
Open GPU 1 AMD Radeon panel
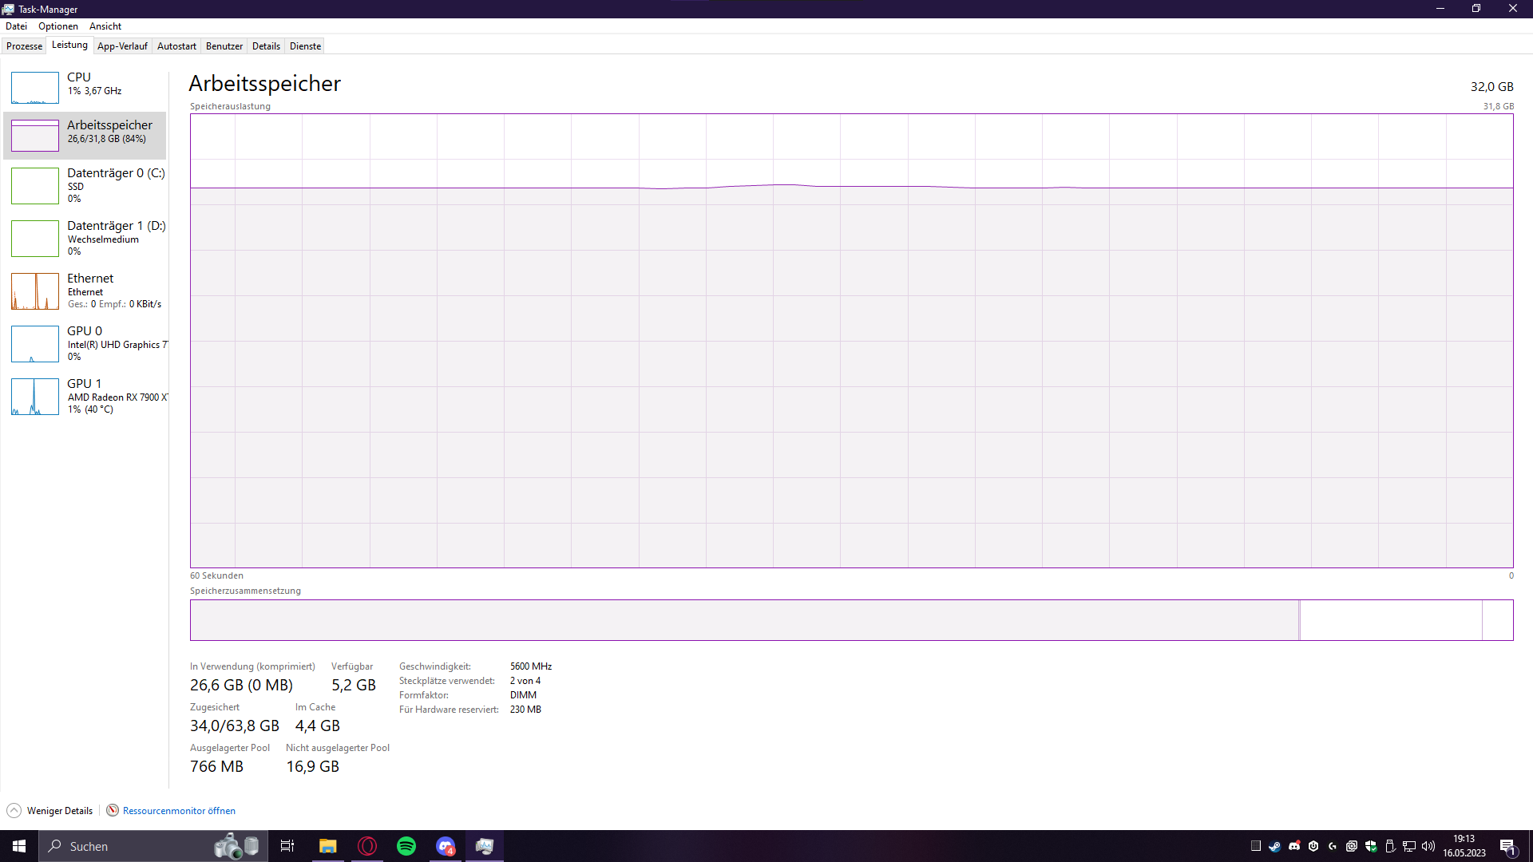coord(88,396)
